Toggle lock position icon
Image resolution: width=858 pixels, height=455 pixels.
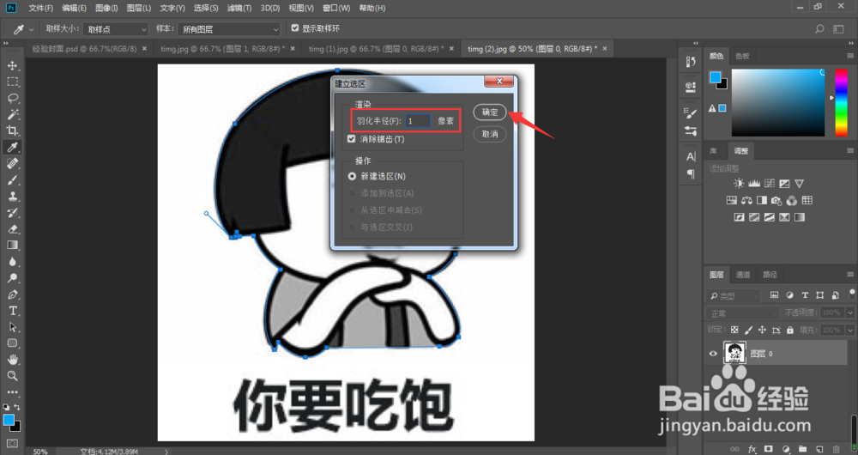click(x=762, y=331)
